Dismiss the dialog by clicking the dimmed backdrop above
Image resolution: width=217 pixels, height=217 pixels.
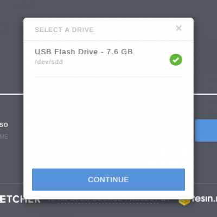pyautogui.click(x=108, y=9)
